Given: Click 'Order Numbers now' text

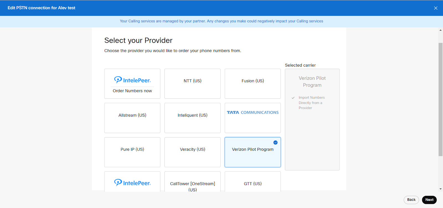Looking at the screenshot, I should tap(132, 91).
